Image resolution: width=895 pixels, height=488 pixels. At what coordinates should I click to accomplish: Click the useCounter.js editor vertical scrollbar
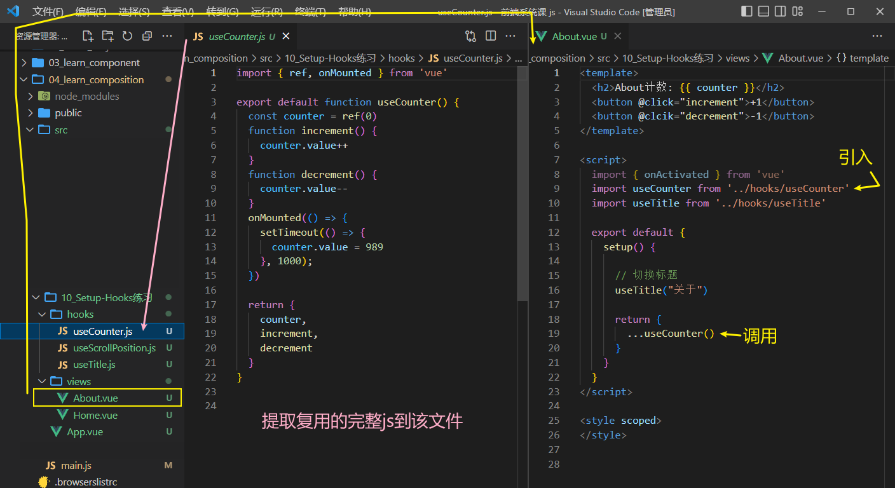(523, 183)
